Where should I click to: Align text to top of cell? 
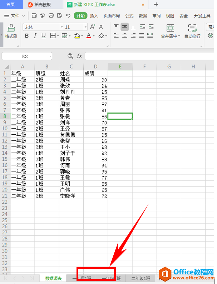click(x=116, y=27)
